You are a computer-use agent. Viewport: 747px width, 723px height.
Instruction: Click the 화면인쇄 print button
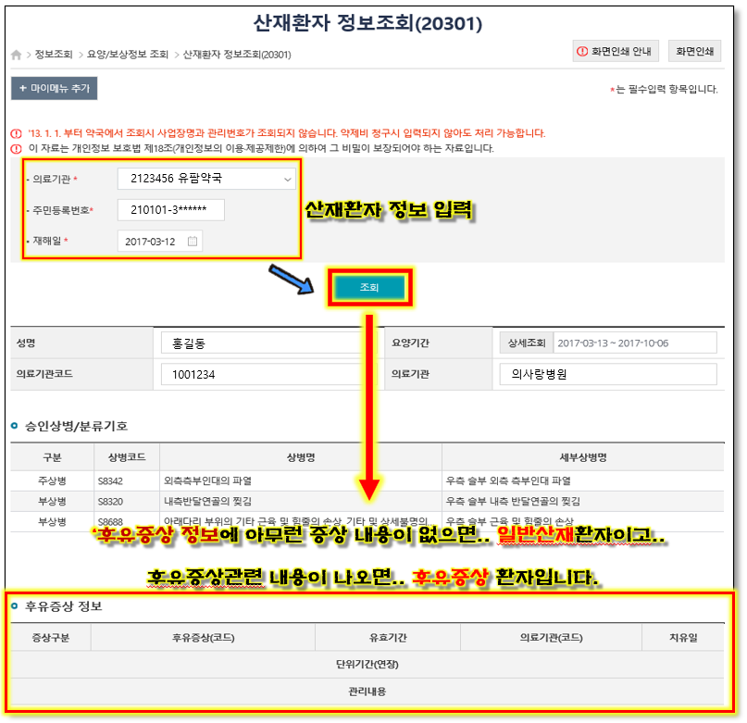(695, 52)
